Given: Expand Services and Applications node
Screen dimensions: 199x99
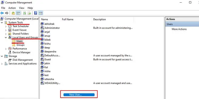Looking at the screenshot, I should click(x=2, y=64).
